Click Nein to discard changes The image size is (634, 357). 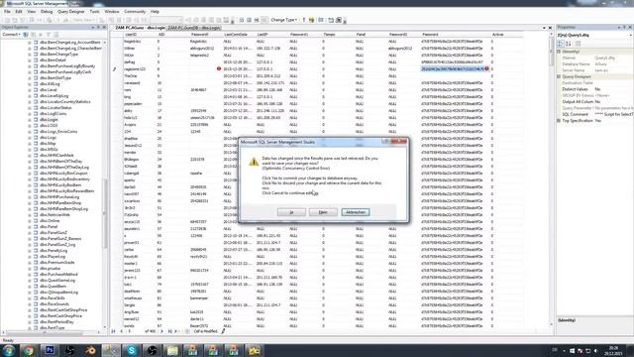pos(323,212)
